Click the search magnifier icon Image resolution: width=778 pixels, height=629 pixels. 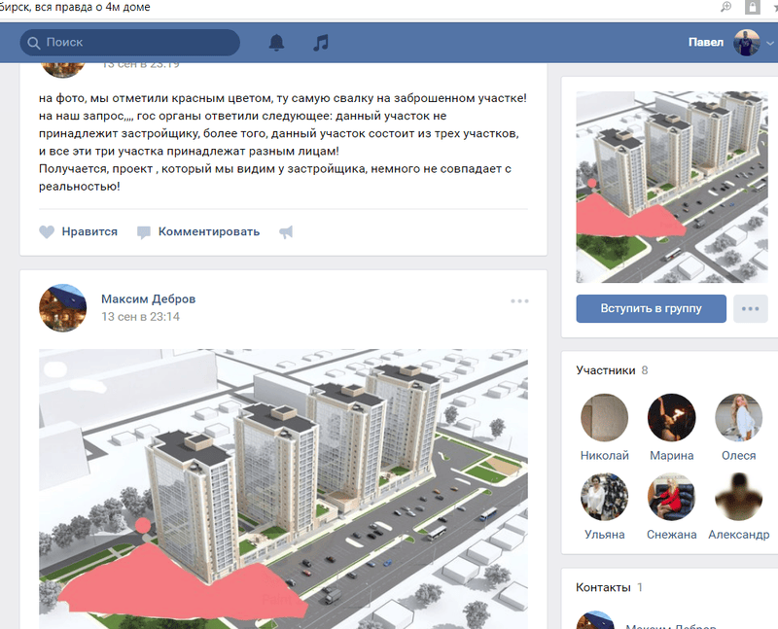(x=33, y=43)
